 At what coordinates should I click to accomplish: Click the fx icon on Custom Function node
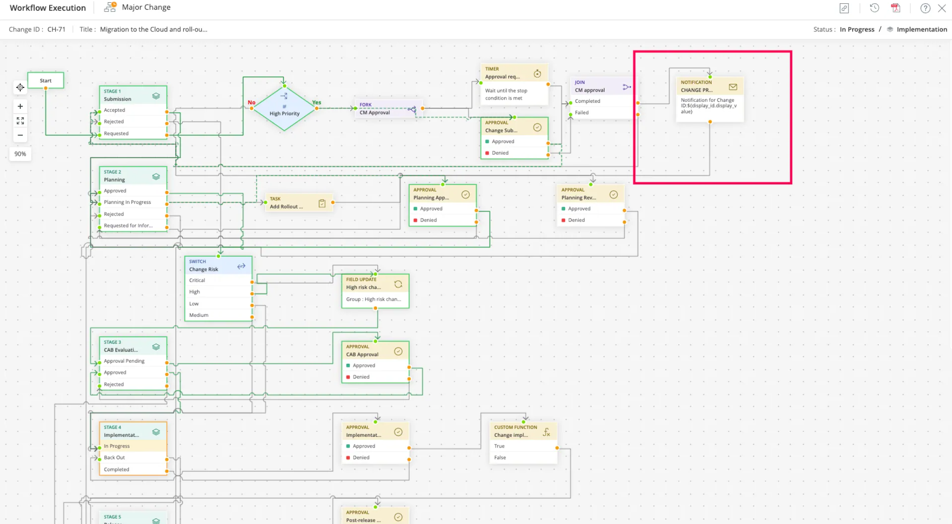pos(547,432)
